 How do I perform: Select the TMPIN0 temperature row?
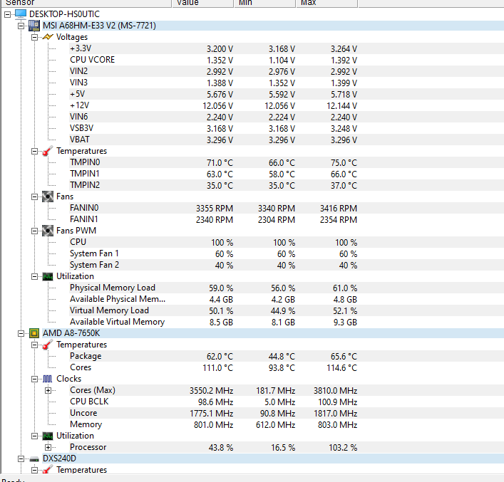click(84, 162)
